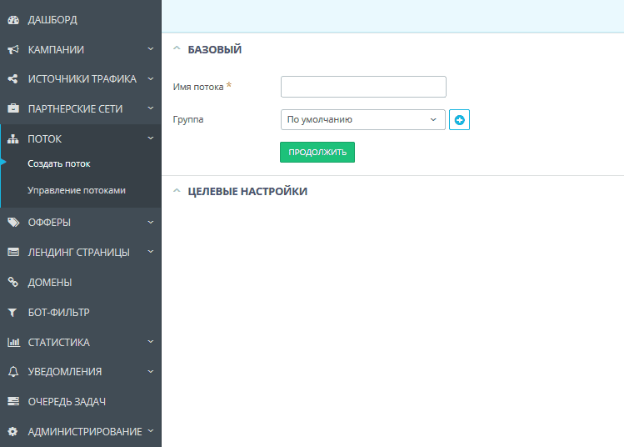Viewport: 624px width, 447px height.
Task: Collapse the БАЗОВЫЙ section
Action: [177, 48]
